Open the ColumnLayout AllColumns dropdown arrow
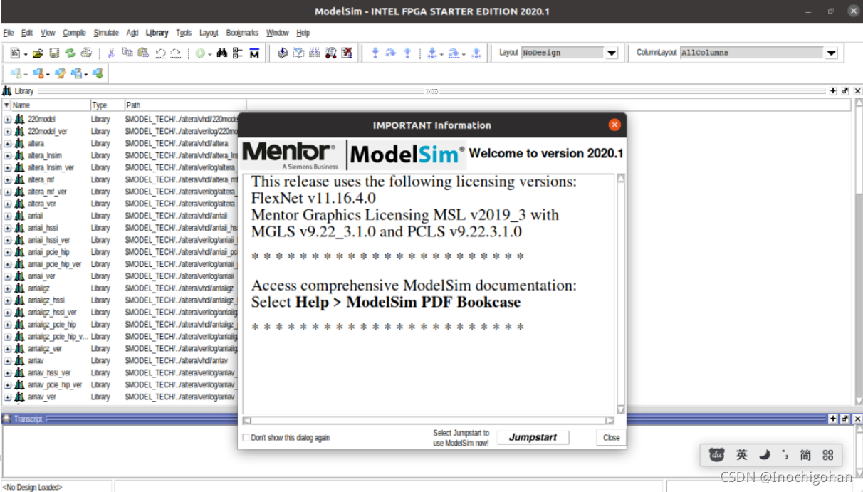Screen dimensions: 863x492 831,53
